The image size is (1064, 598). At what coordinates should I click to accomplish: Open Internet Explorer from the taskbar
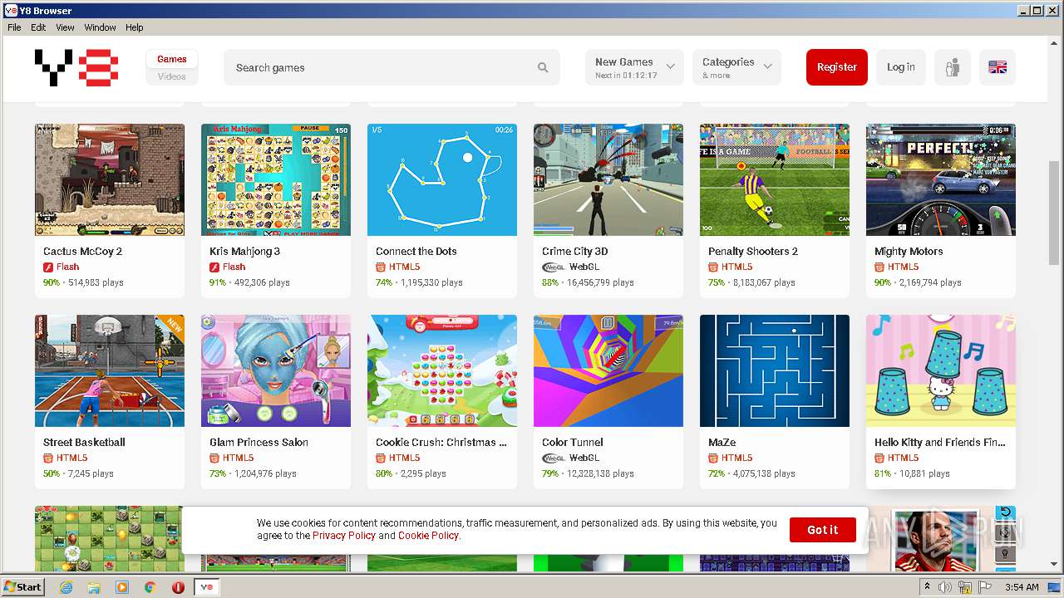(x=66, y=587)
